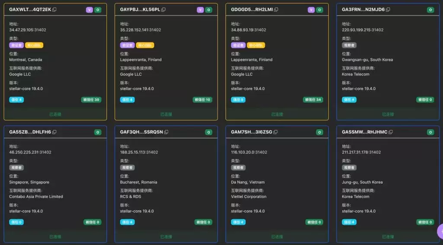Click 被信任 34 badge on GDGGD5 card
Viewport: 443px width, 245px height.
click(x=313, y=100)
